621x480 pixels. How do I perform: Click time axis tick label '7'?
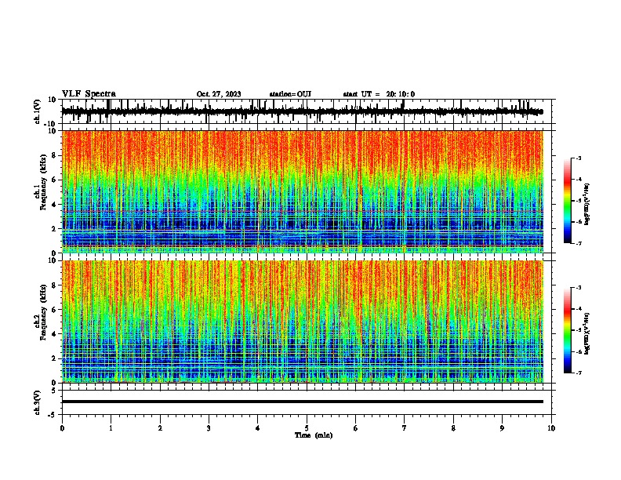[x=405, y=428]
